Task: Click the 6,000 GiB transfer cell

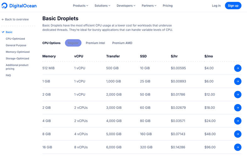Action: 114,147
